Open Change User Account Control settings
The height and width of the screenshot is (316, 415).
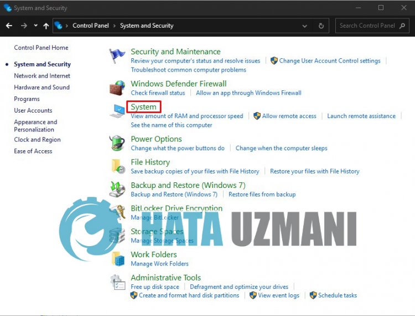329,61
